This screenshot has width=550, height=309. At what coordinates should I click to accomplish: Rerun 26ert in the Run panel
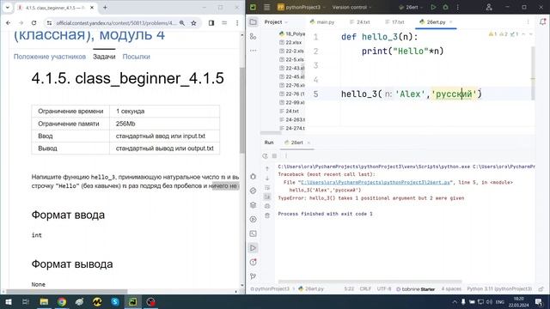(265, 156)
